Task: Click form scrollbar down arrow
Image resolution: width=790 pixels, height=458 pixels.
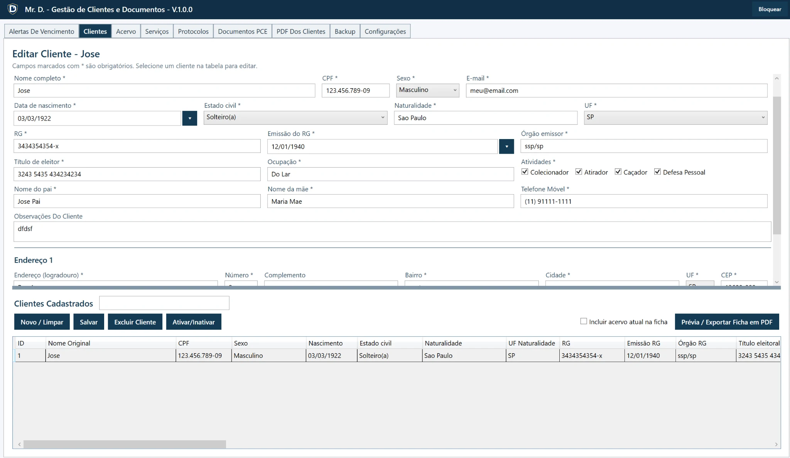Action: point(777,282)
